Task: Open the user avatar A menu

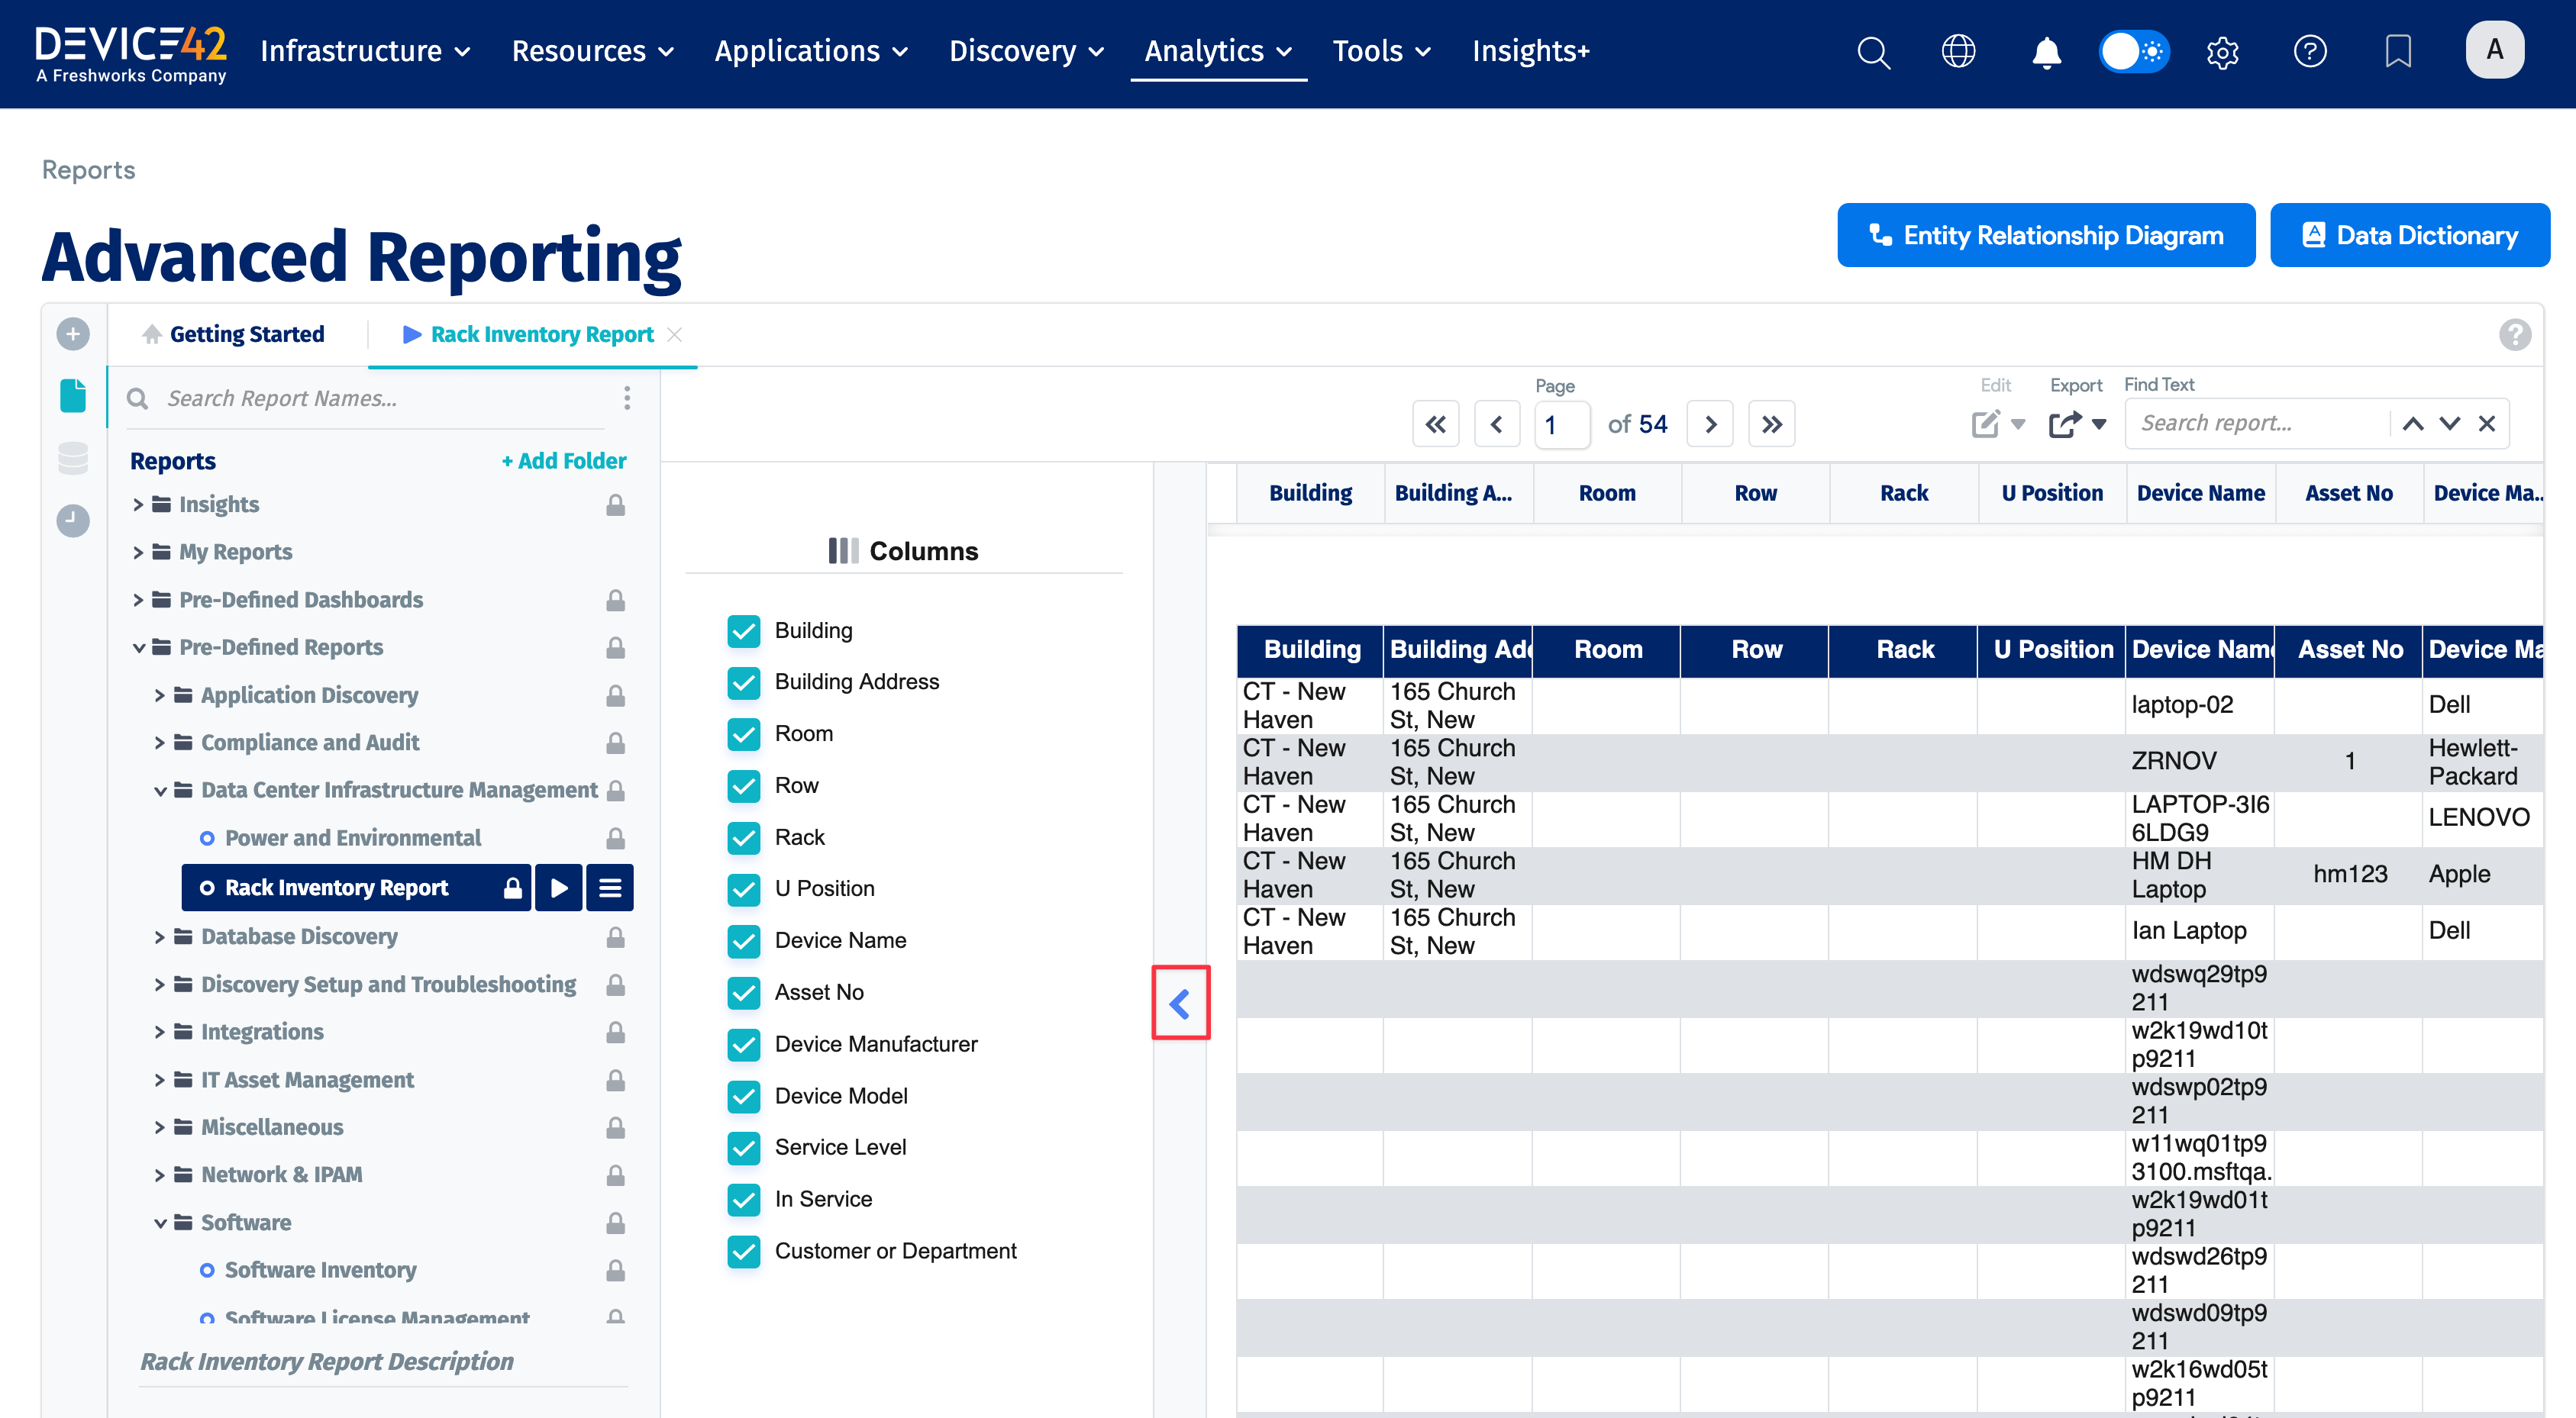Action: pyautogui.click(x=2494, y=50)
